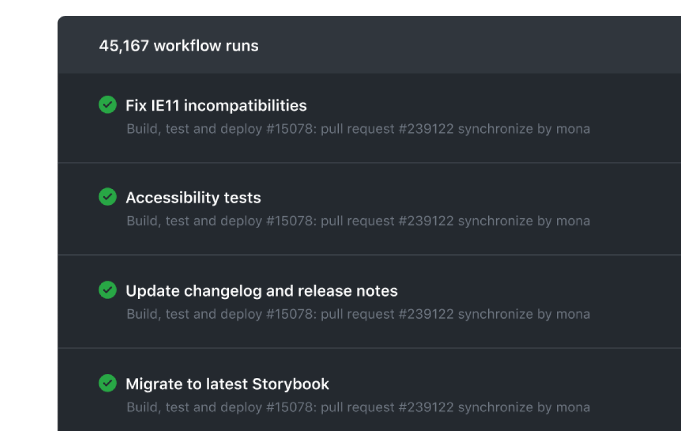This screenshot has width=681, height=431.
Task: Open the Fix IE11 incompatibilities workflow run
Action: pos(216,105)
